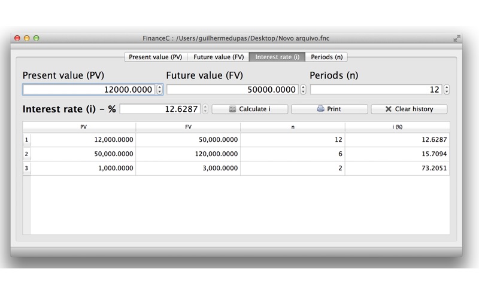The height and width of the screenshot is (299, 479).
Task: Switch to the Future value (FV) tab
Action: click(219, 57)
